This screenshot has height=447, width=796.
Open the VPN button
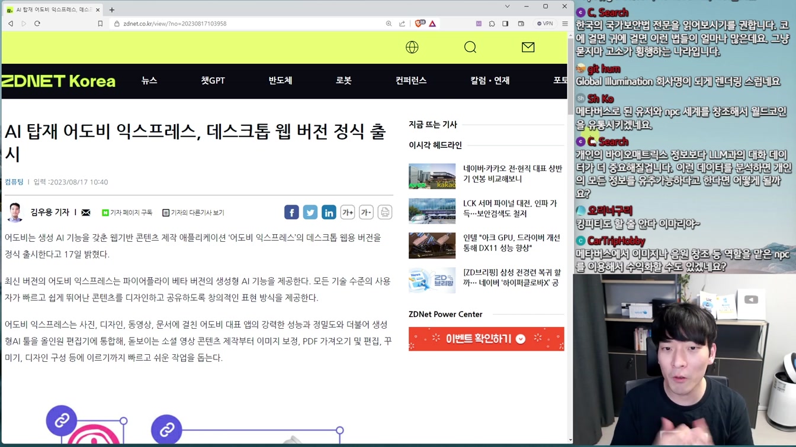coord(545,24)
